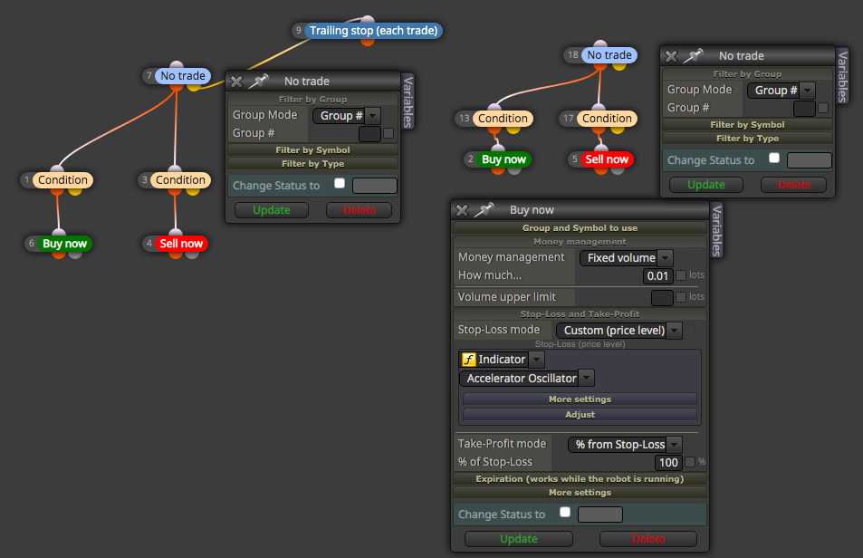This screenshot has height=558, width=863.
Task: Click Delete in right No trade panel
Action: (x=793, y=185)
